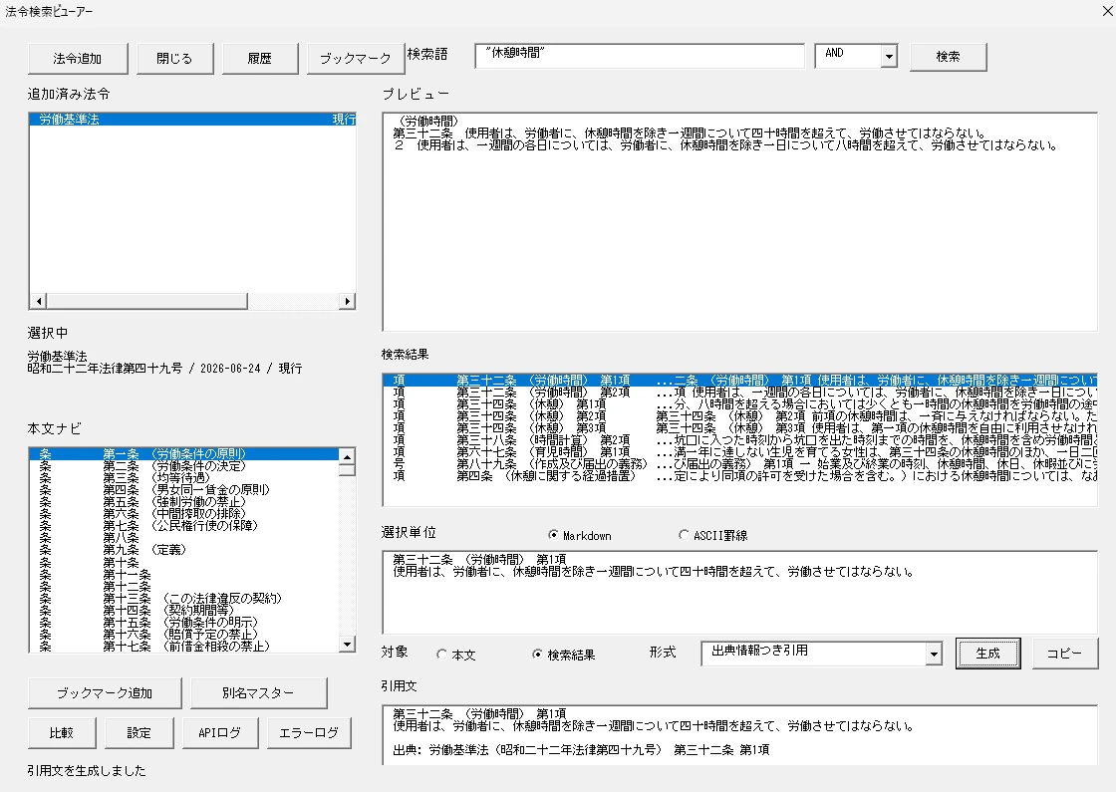
Task: Click in the 引用文 output text box
Action: coord(740,735)
